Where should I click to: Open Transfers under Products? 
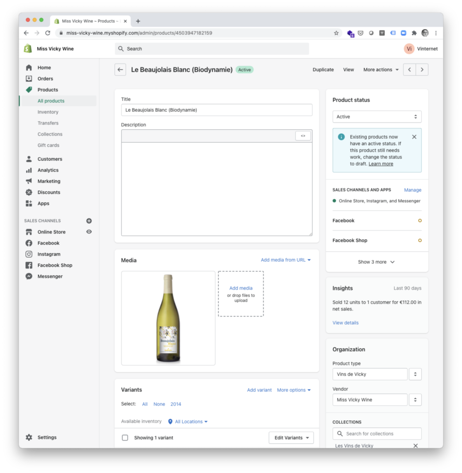(48, 123)
